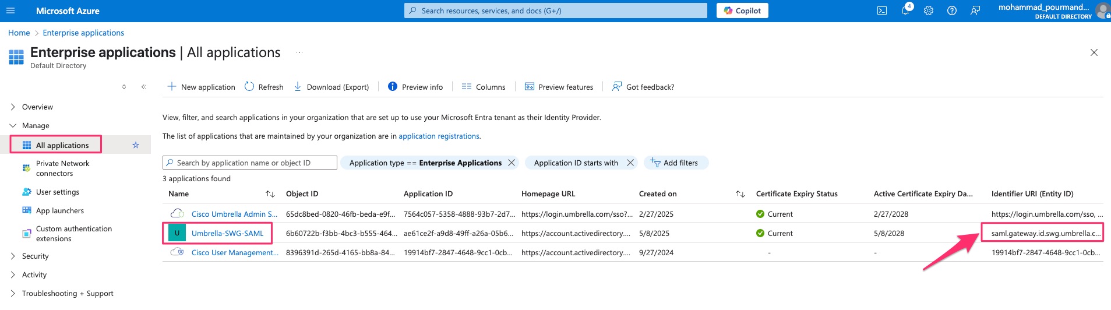Click the Cisco User Management cloud icon

pyautogui.click(x=177, y=252)
